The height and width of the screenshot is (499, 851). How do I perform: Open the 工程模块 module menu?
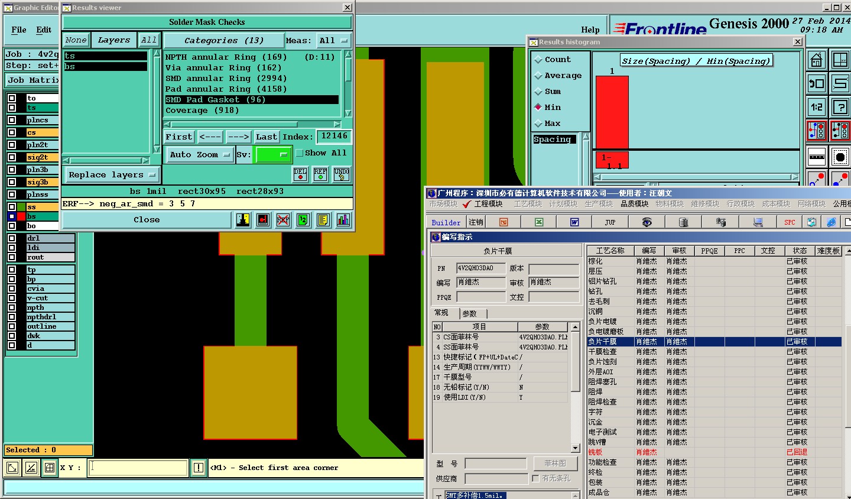click(x=488, y=204)
